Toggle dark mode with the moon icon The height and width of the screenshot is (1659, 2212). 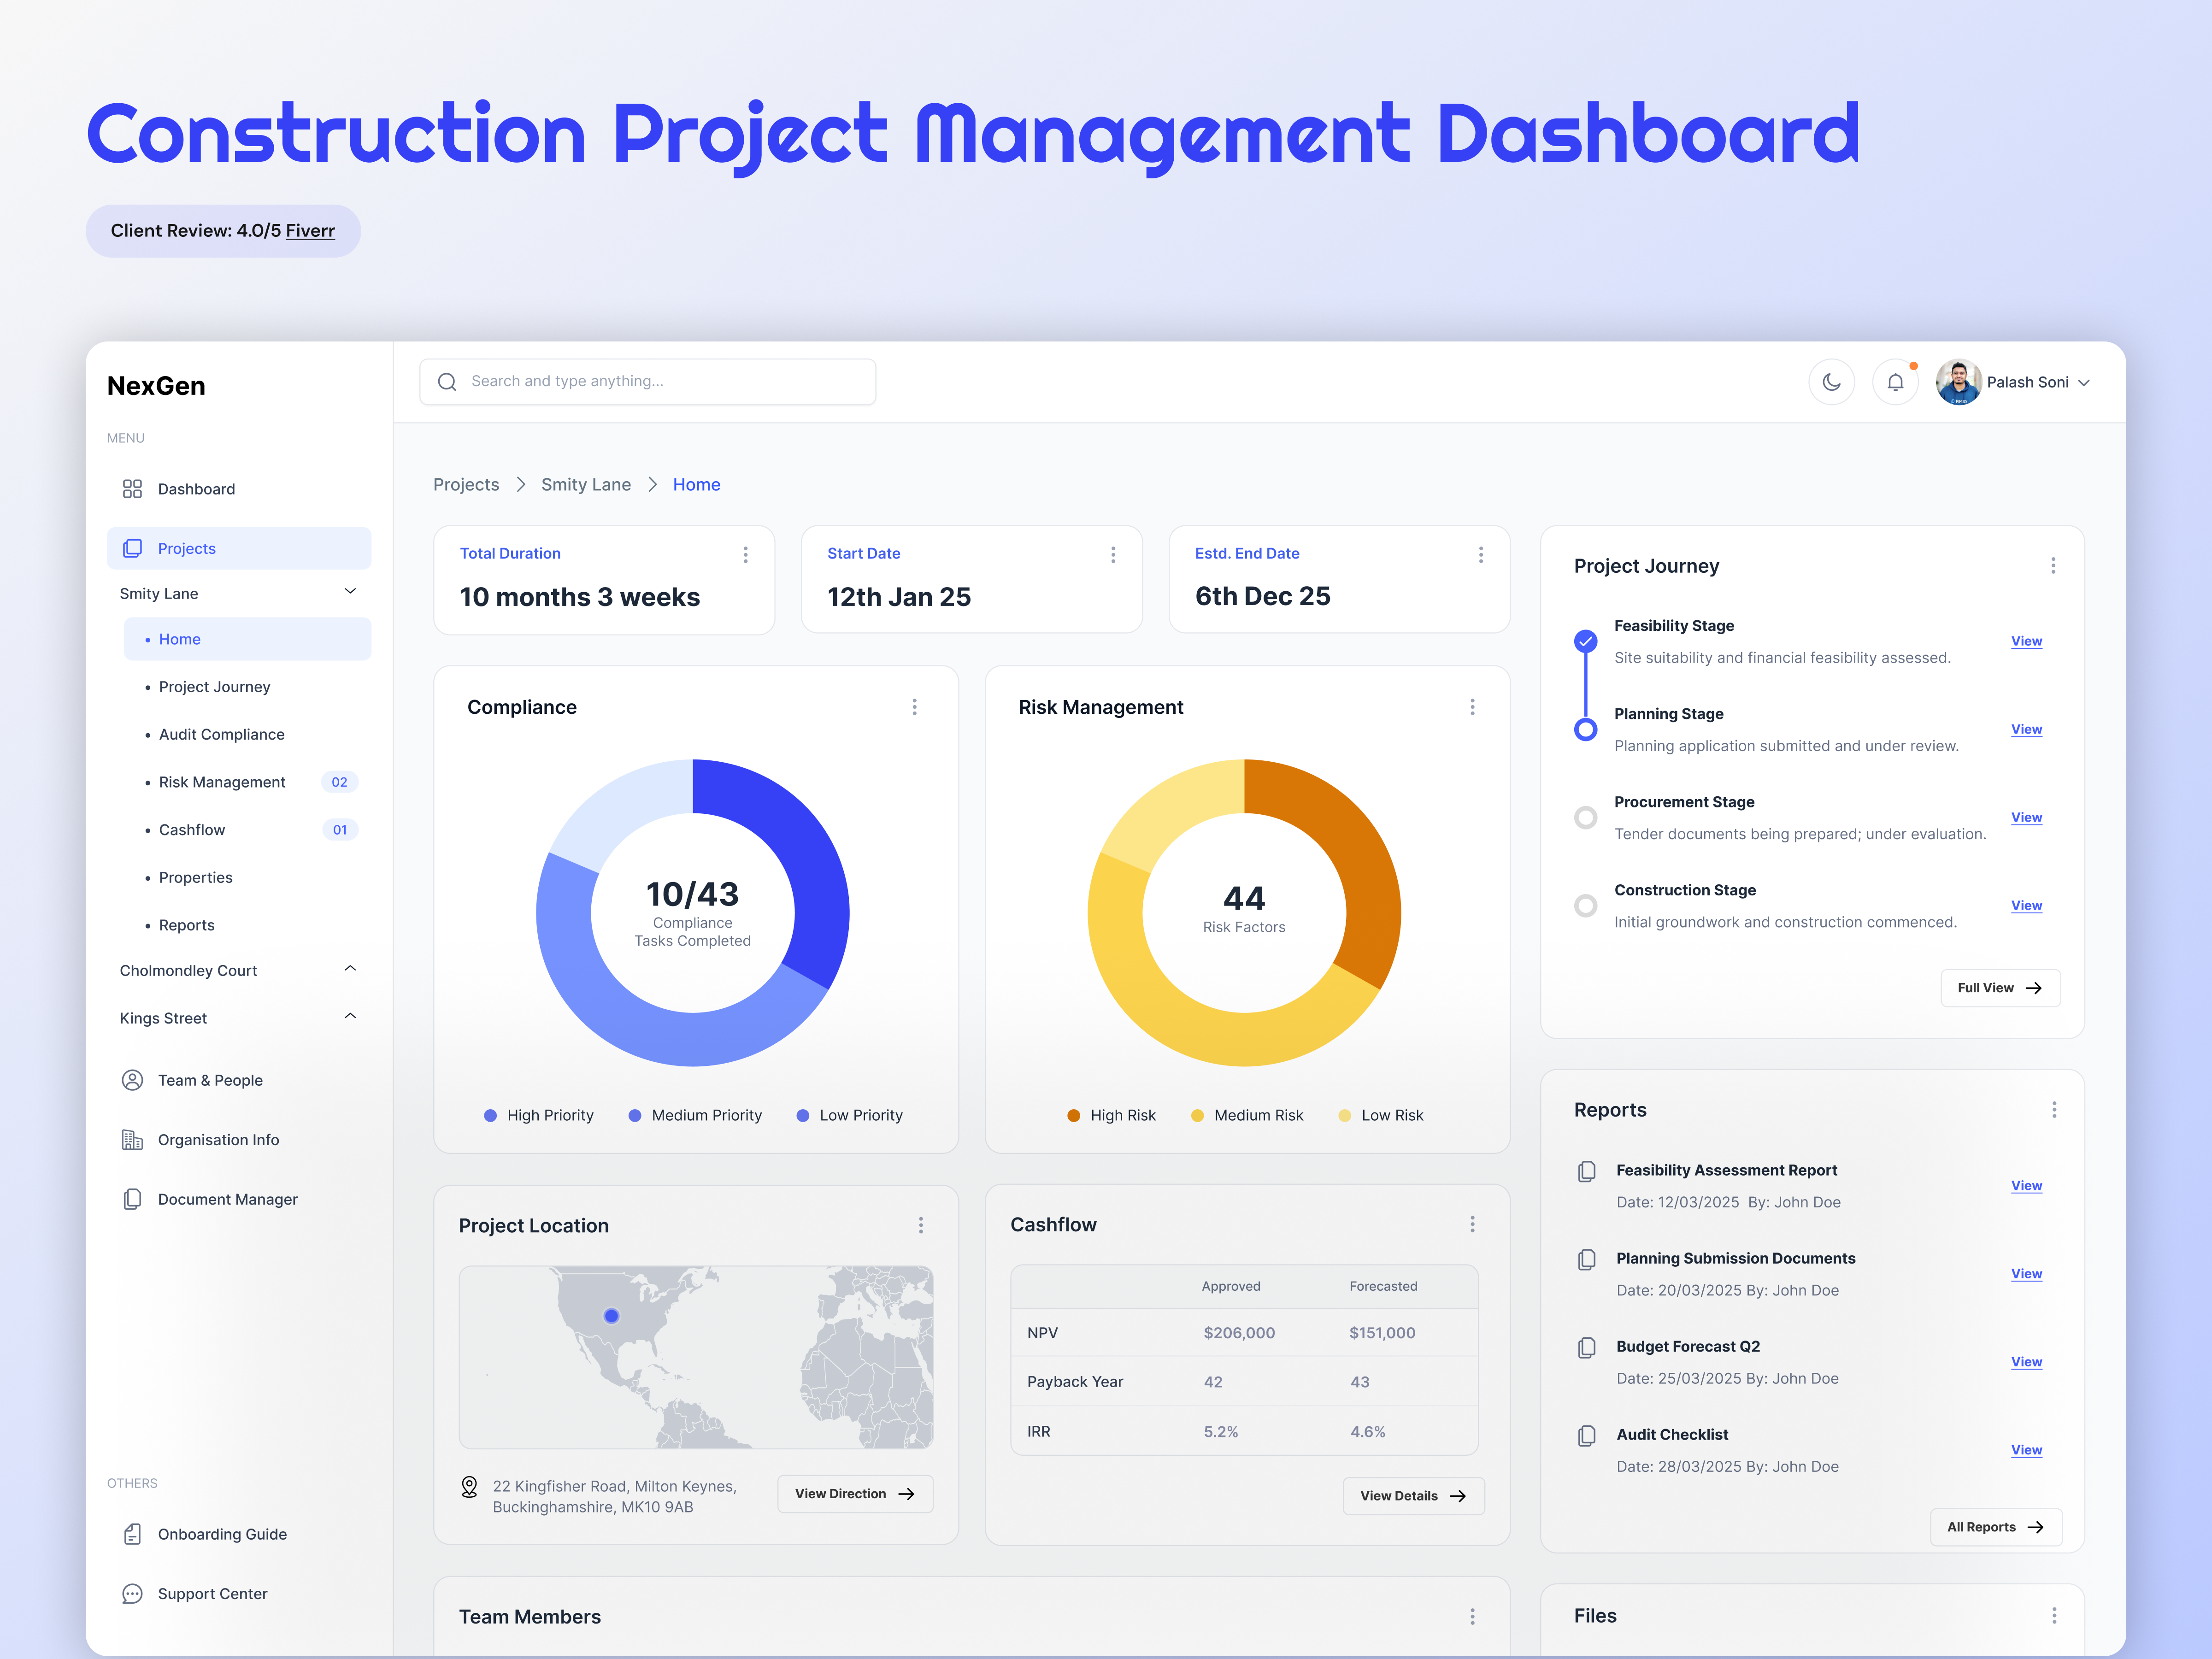point(1832,382)
